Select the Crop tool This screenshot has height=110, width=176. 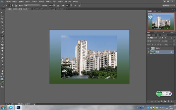tap(2, 25)
